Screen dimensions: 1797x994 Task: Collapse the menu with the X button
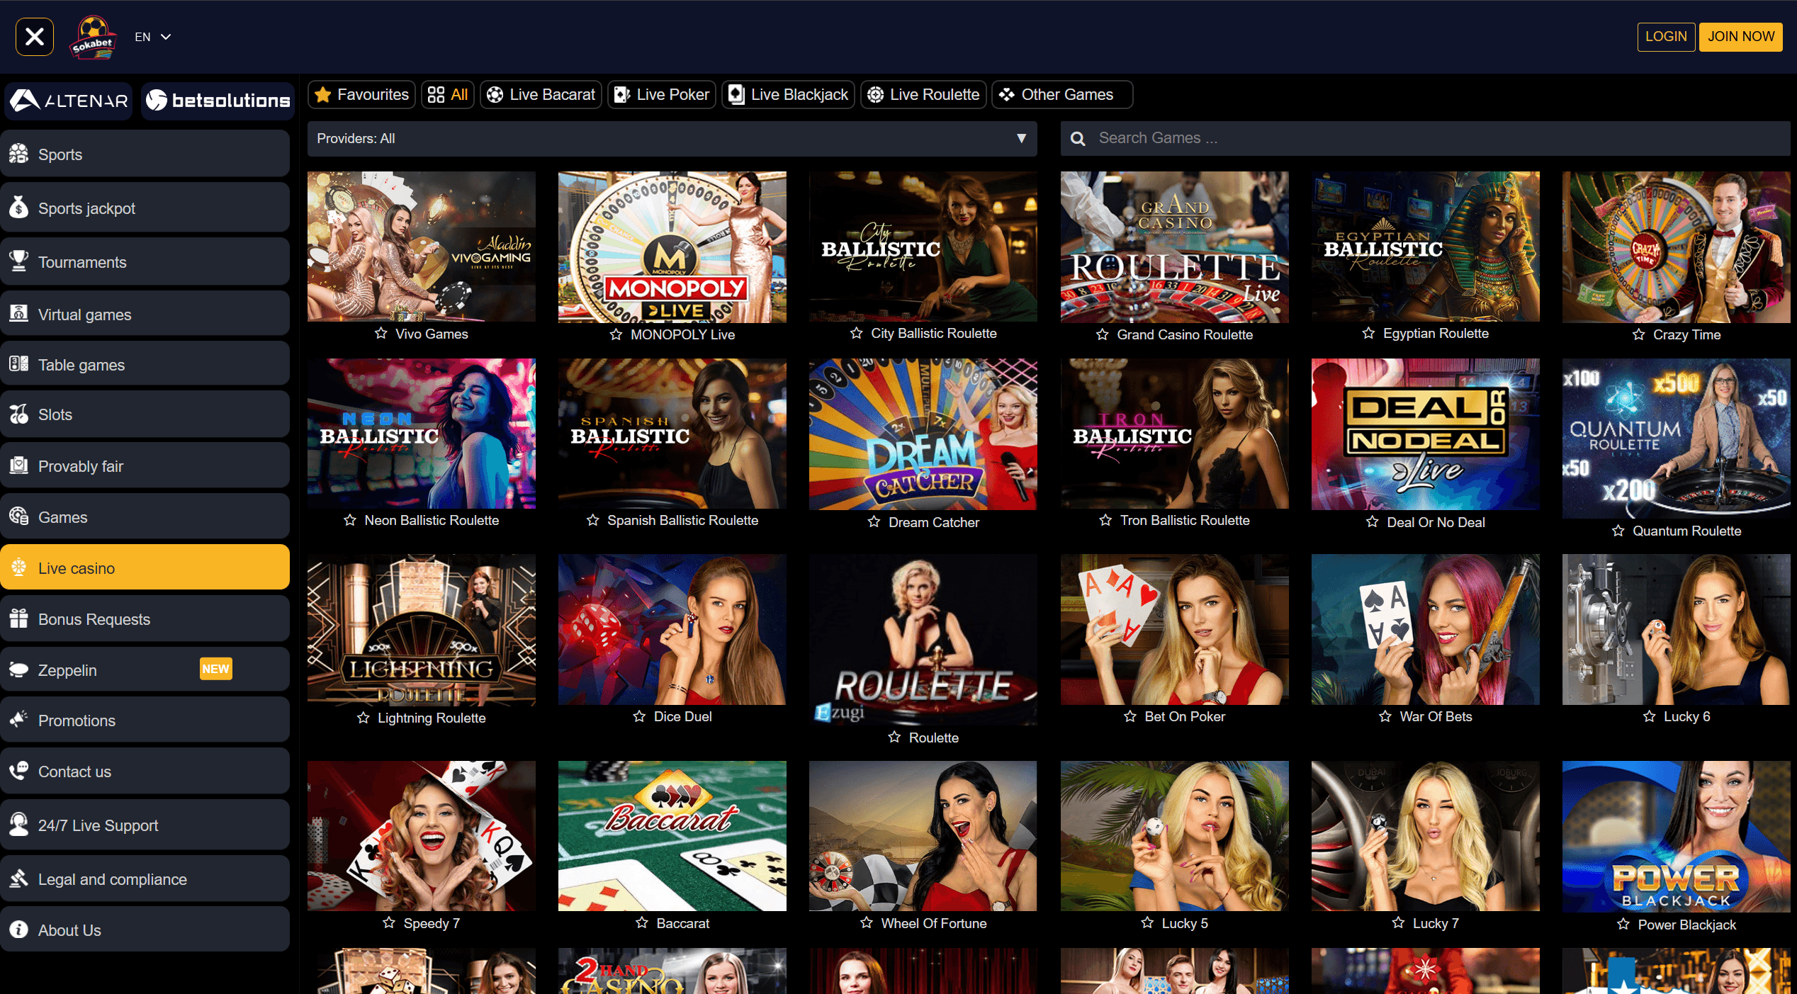pos(34,36)
